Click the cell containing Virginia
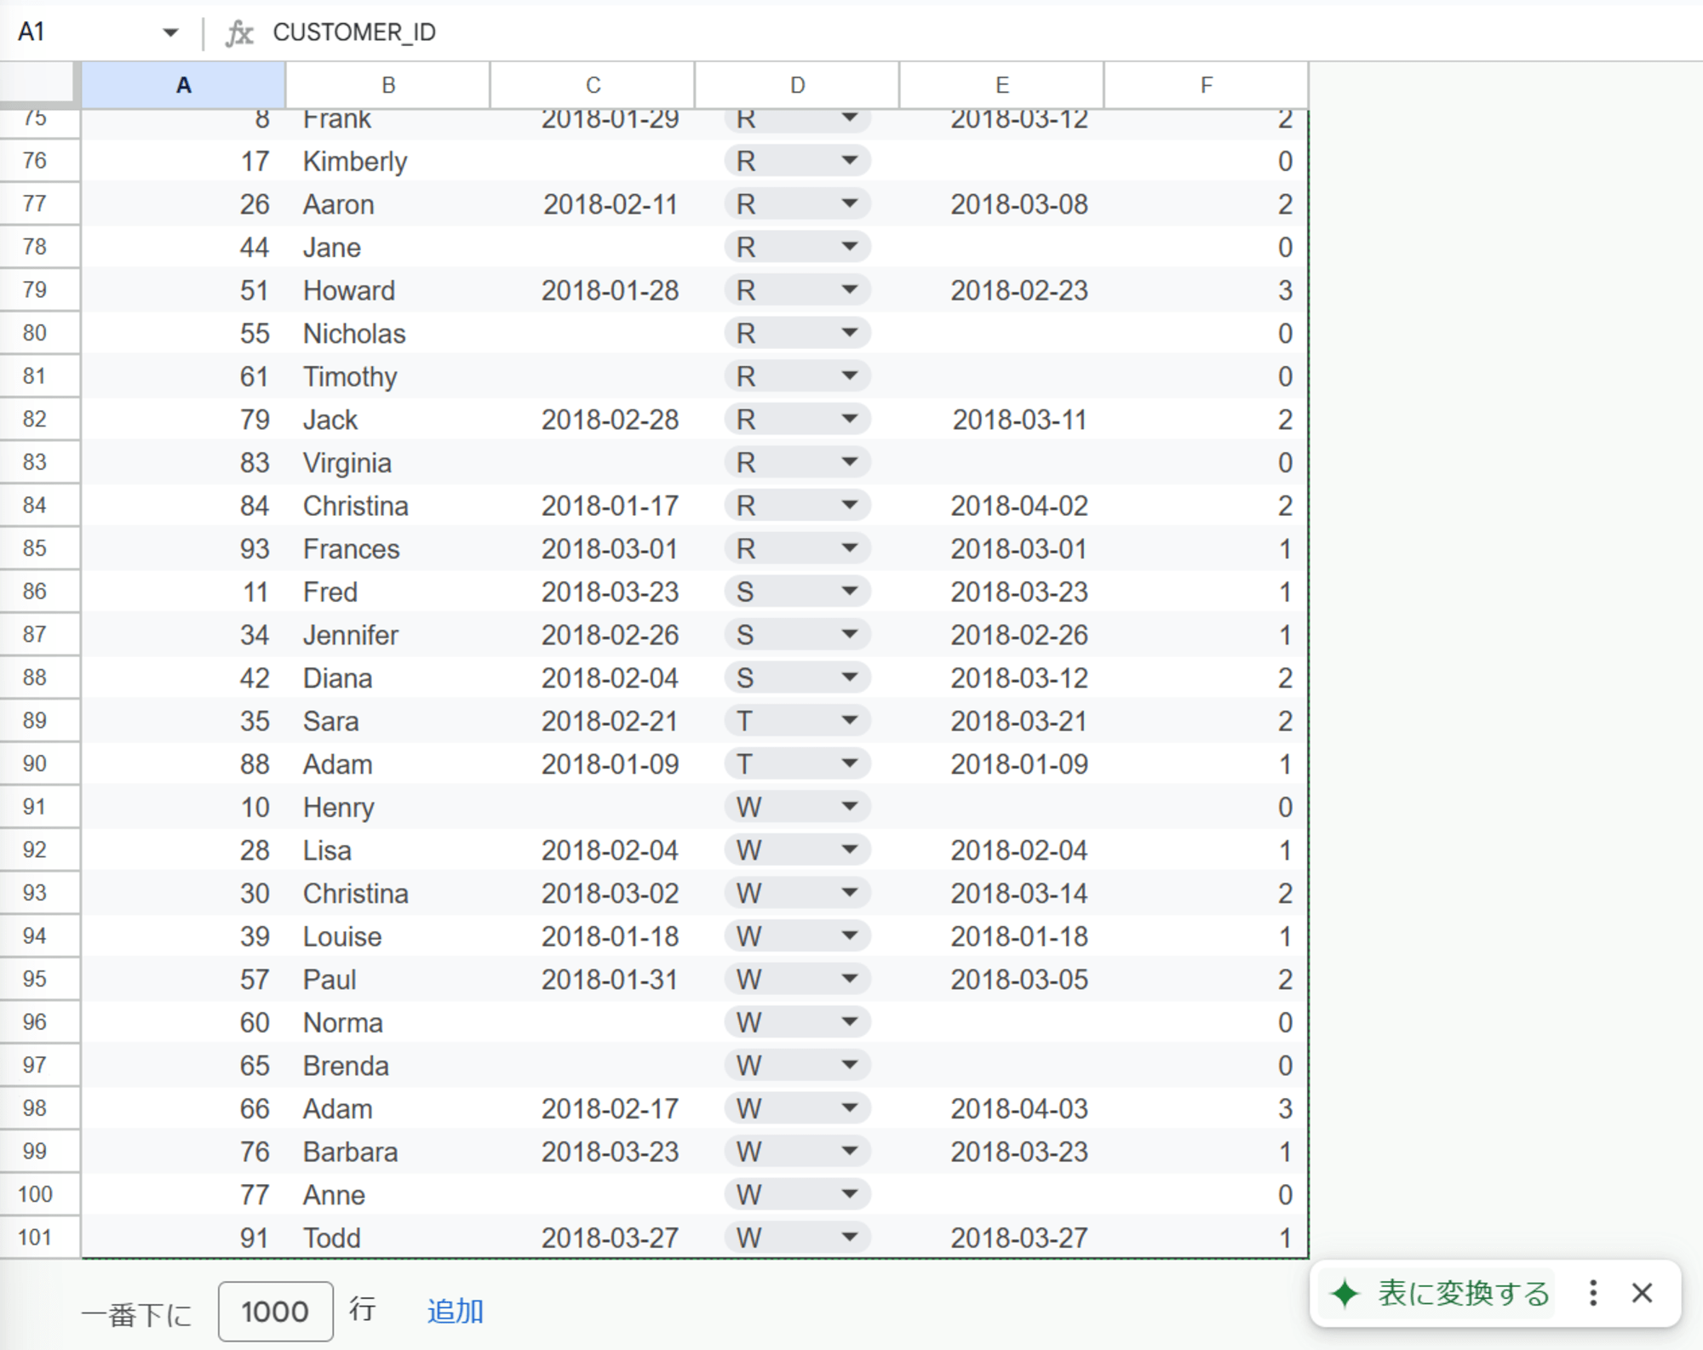This screenshot has width=1703, height=1350. (388, 462)
